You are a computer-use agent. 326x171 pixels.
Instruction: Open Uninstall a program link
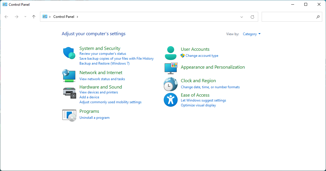point(94,118)
